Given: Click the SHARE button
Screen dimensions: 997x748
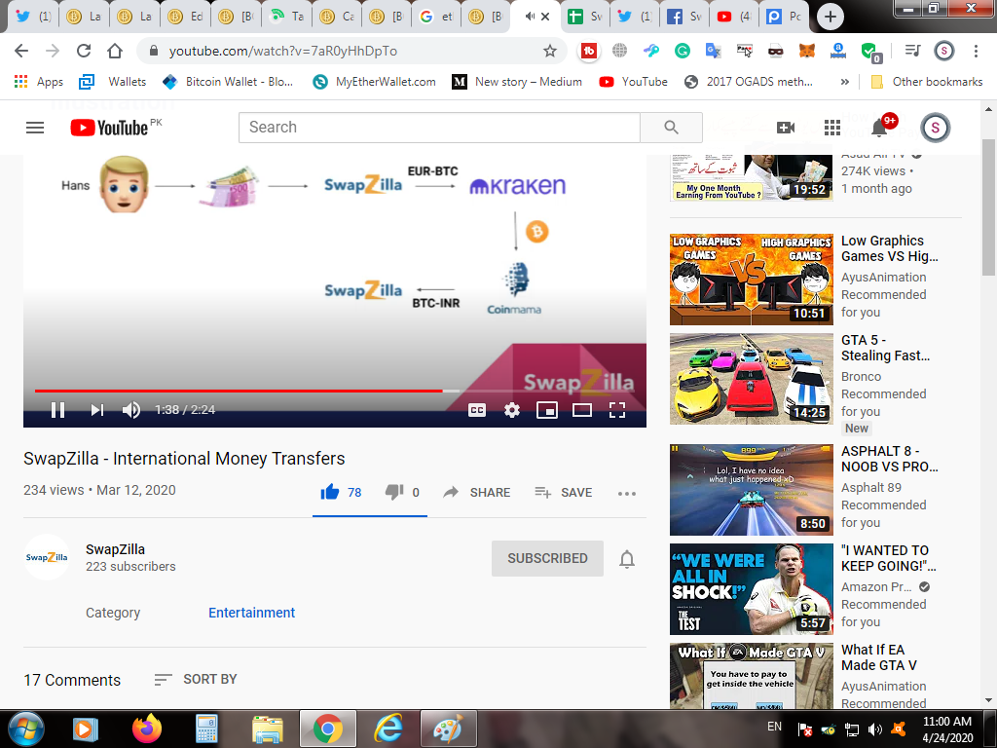Looking at the screenshot, I should click(477, 492).
